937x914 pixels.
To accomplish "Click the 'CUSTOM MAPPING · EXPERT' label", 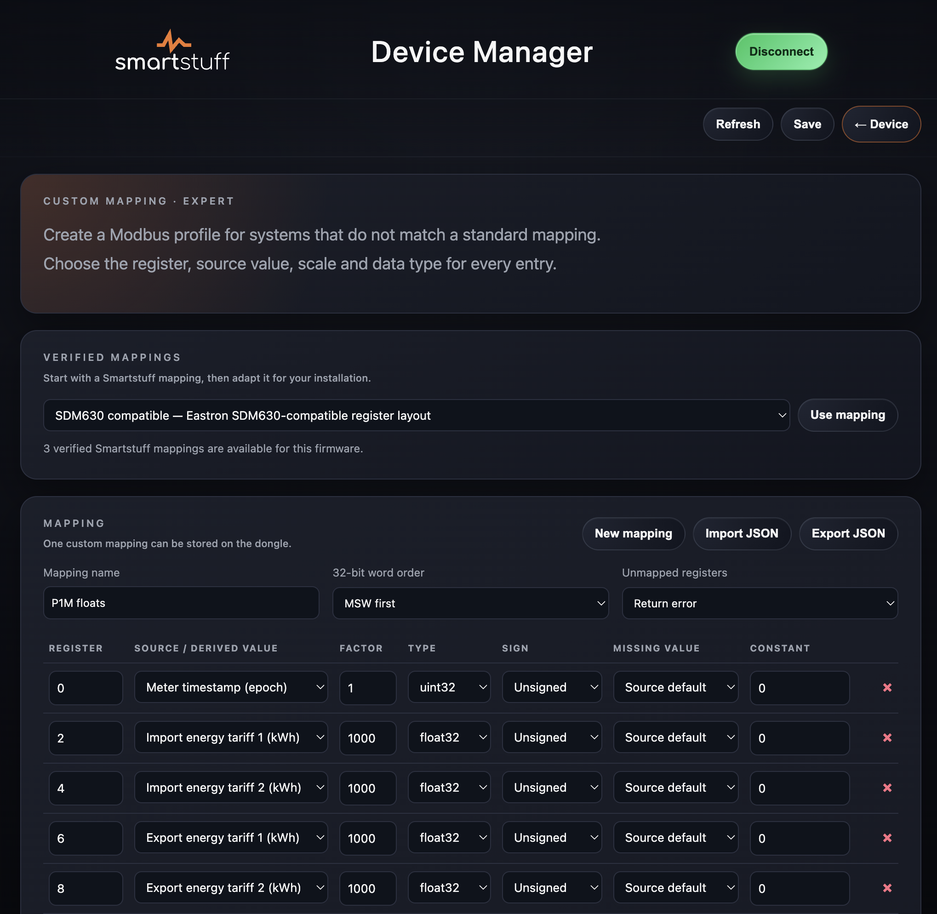I will tap(139, 201).
